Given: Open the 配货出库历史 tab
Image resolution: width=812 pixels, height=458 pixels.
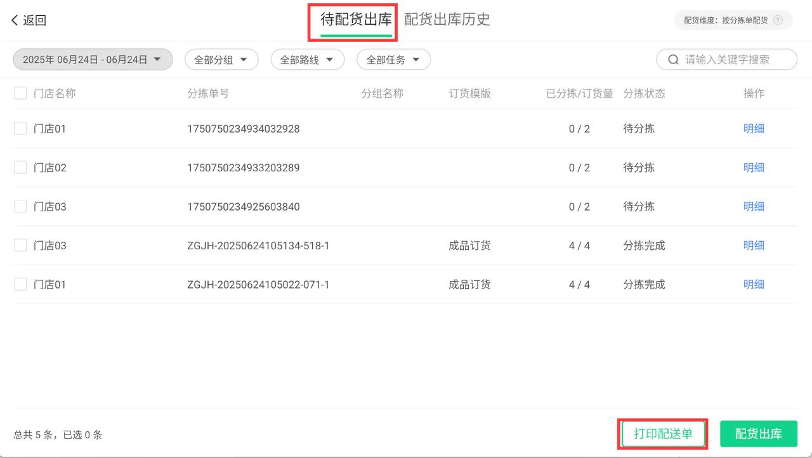Looking at the screenshot, I should tap(447, 20).
